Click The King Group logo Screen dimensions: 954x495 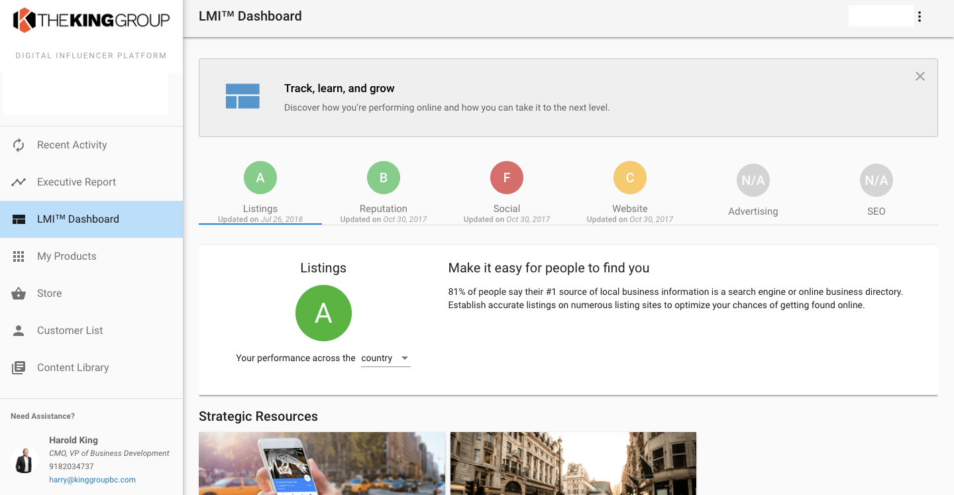(91, 20)
